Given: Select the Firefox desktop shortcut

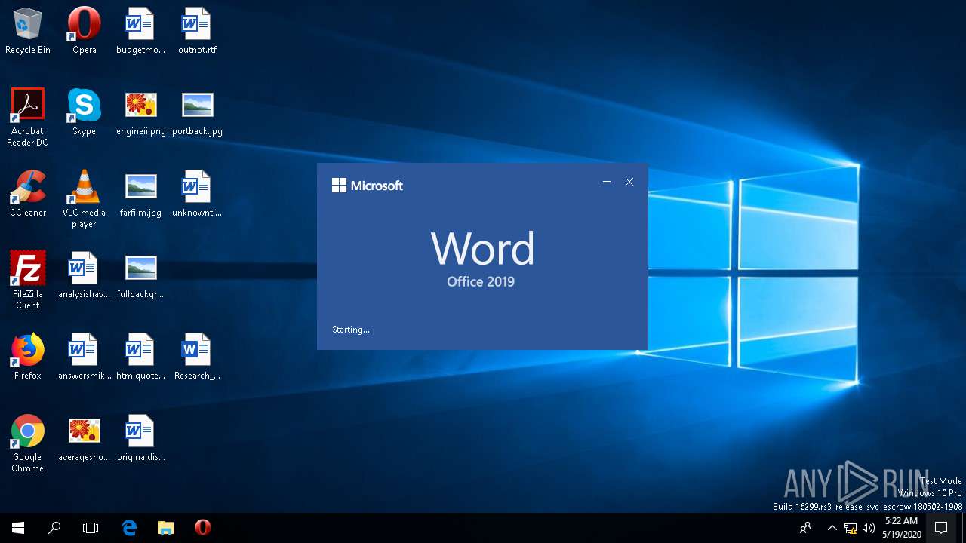Looking at the screenshot, I should (x=28, y=357).
